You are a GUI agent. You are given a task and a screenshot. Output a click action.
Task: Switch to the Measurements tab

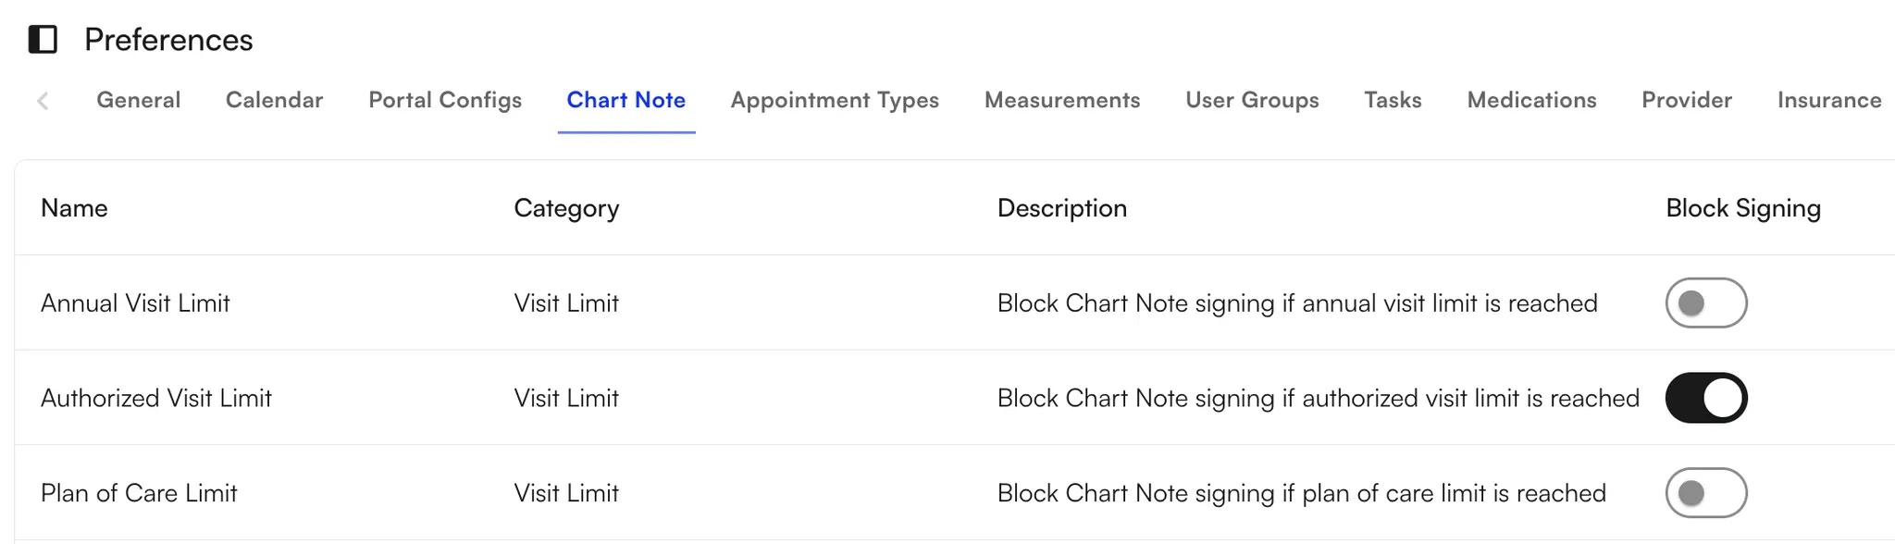click(1061, 100)
